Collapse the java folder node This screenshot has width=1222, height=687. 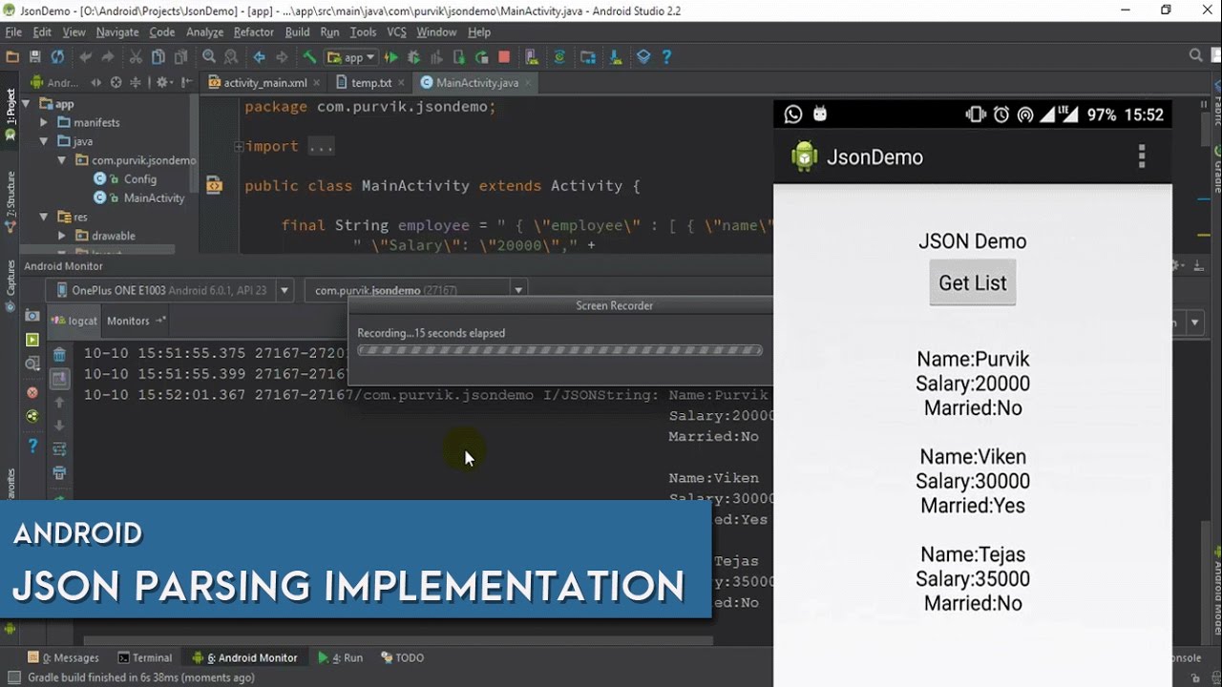click(44, 141)
